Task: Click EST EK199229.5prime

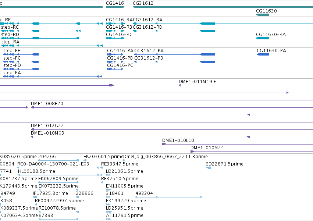Action: [126, 201]
